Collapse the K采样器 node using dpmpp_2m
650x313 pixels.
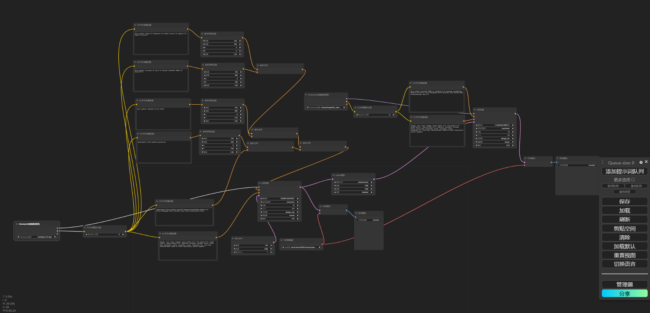coord(474,110)
